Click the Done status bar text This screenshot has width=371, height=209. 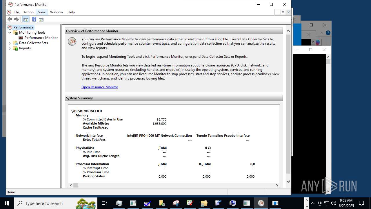click(11, 192)
